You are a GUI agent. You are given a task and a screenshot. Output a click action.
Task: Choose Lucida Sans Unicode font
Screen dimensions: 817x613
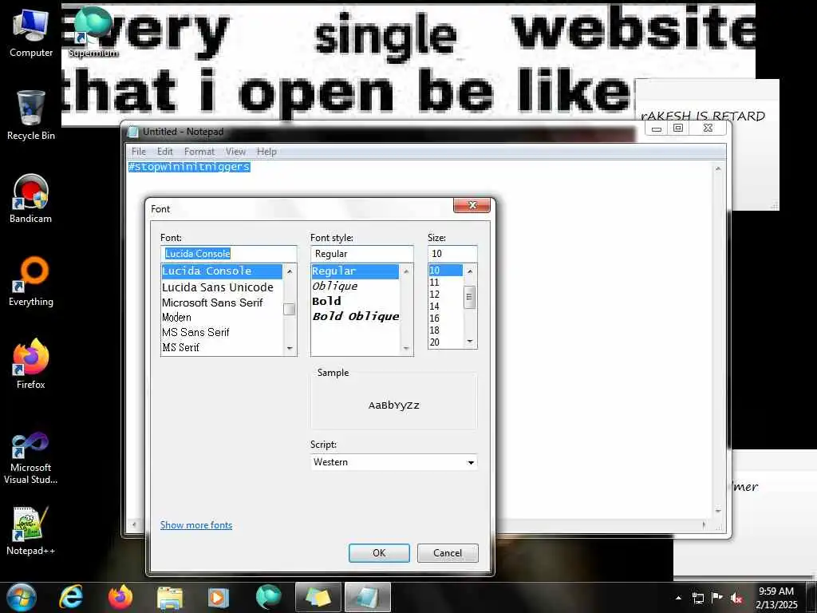222,287
